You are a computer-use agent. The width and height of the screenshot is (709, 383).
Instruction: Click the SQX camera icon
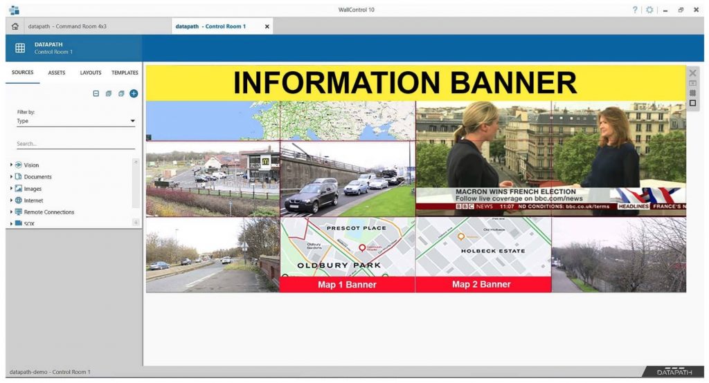(x=19, y=223)
